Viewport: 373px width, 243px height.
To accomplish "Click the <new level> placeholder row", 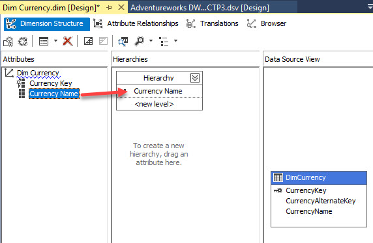I will (x=154, y=104).
